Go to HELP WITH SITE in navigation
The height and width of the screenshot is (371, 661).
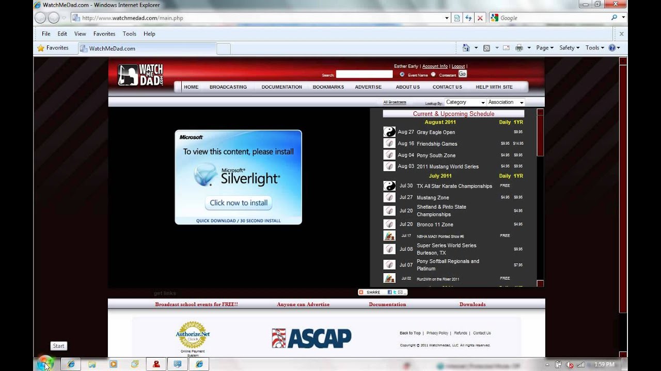[x=494, y=87]
